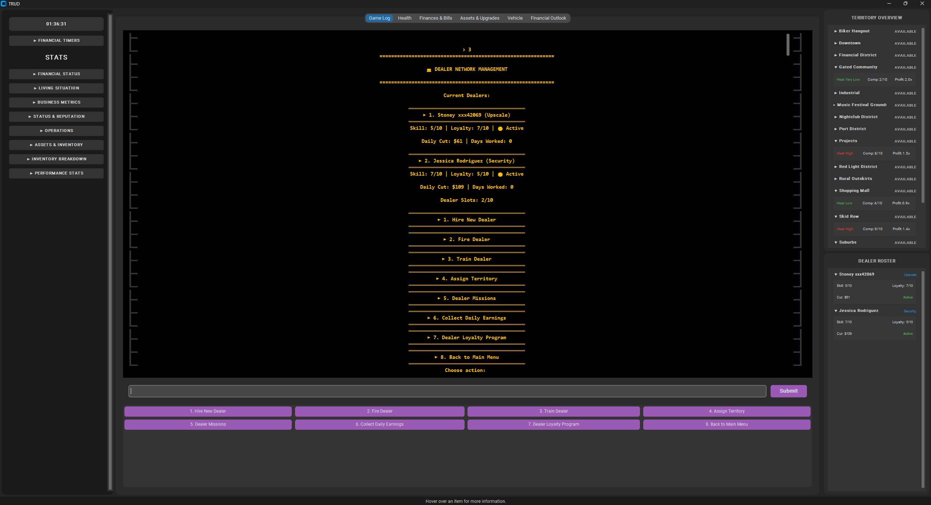Viewport: 931px width, 505px height.
Task: Expand the Downtown territory entry
Action: [849, 43]
